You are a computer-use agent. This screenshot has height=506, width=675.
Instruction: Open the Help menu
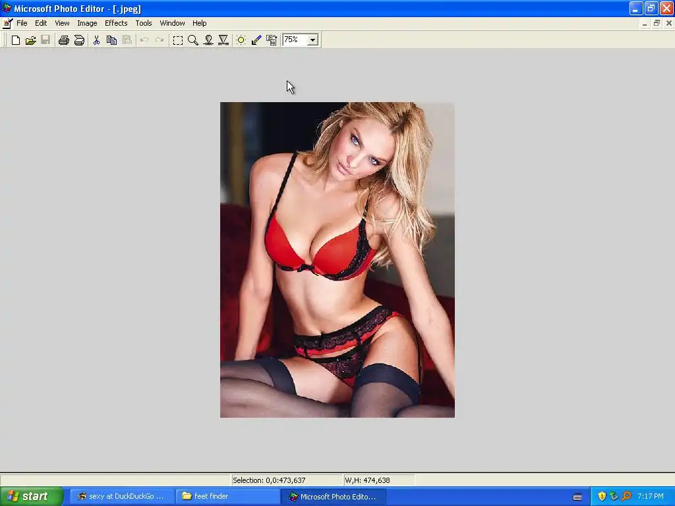click(x=199, y=23)
